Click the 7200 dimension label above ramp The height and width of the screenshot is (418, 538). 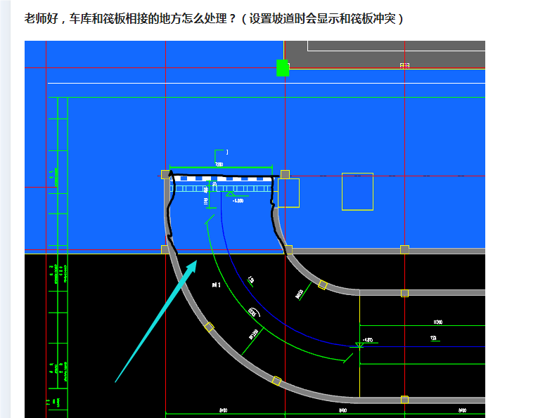pos(219,164)
